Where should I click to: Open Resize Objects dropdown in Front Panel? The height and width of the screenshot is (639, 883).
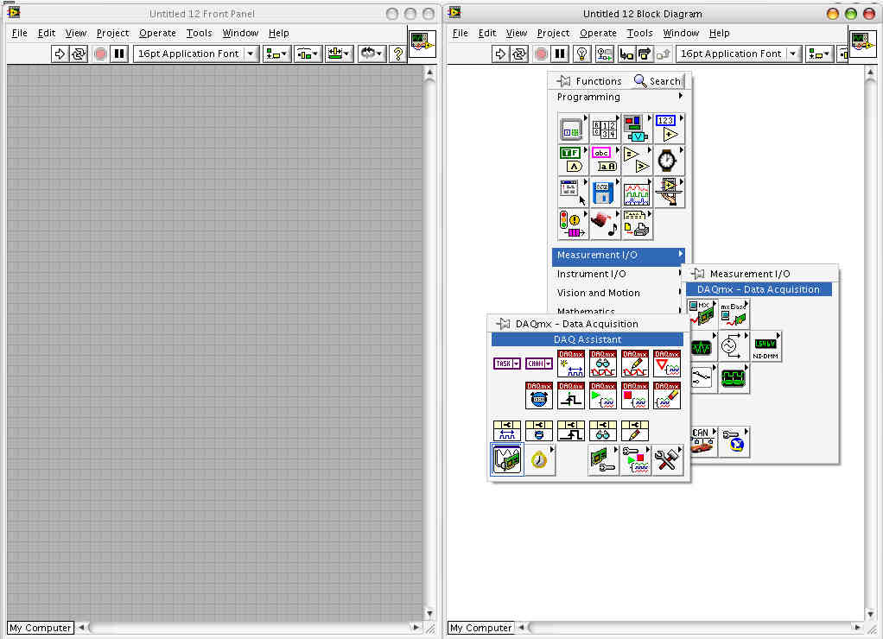point(339,54)
